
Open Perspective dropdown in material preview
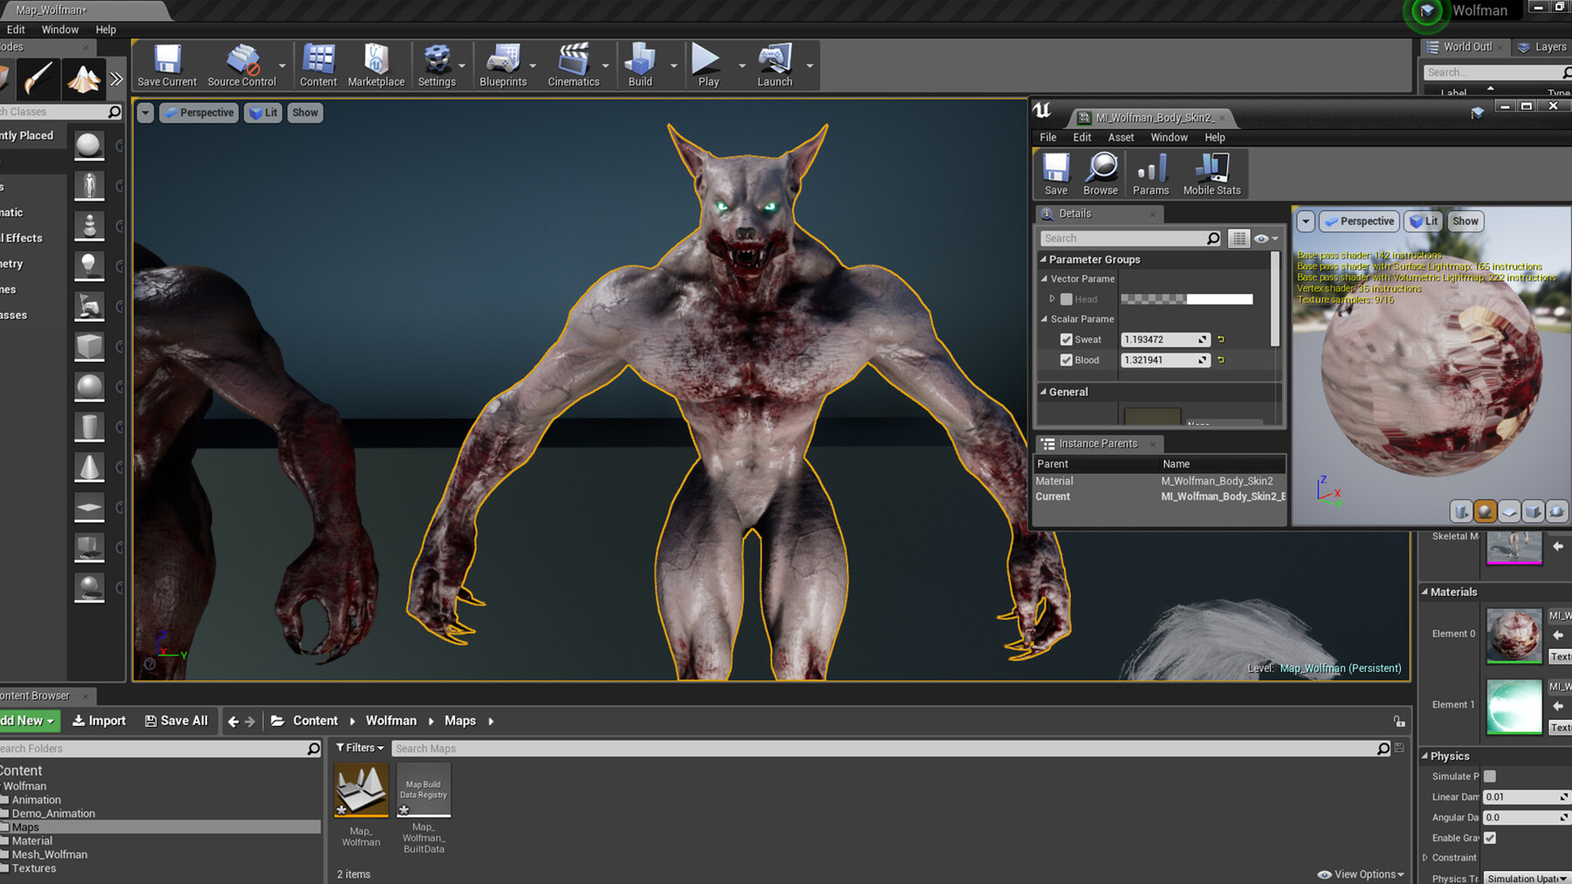[x=1359, y=222]
